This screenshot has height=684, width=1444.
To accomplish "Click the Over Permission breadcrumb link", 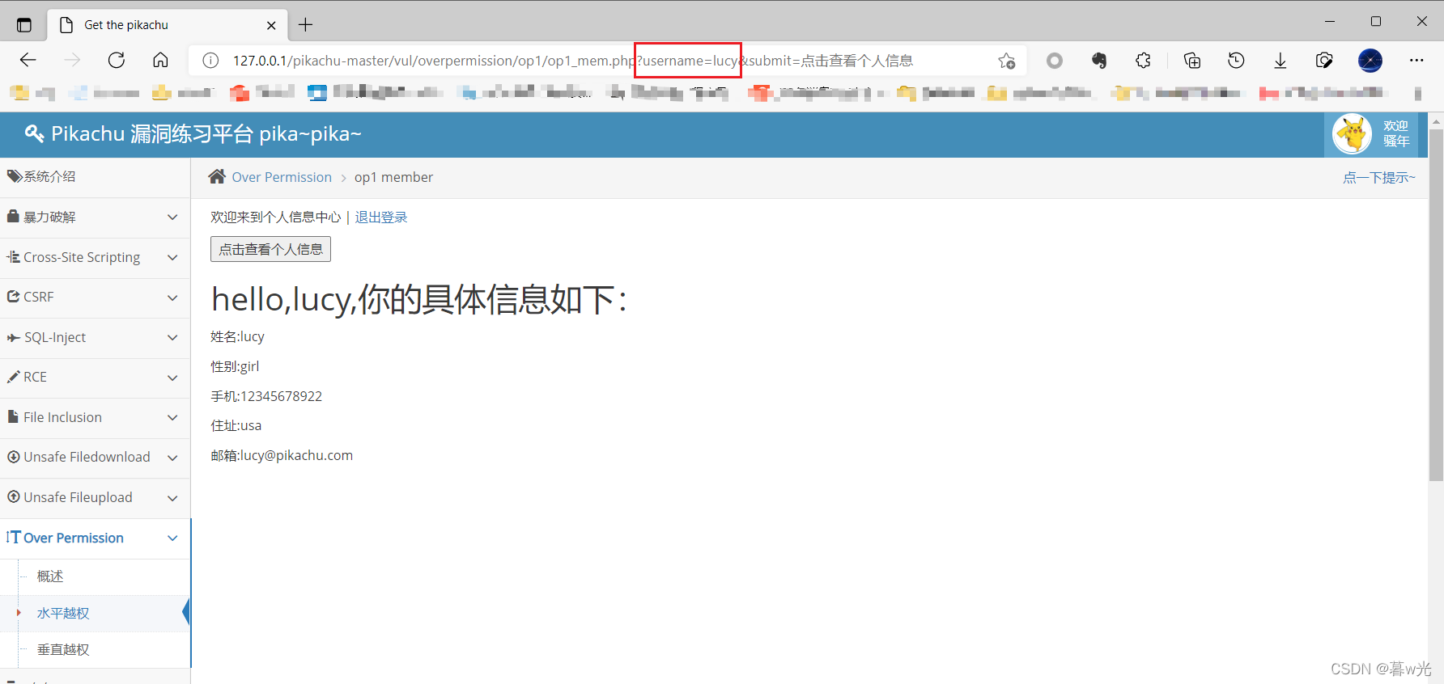I will (282, 177).
